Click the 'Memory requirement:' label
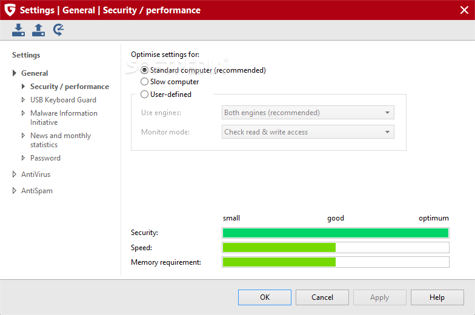This screenshot has height=315, width=475. point(166,262)
